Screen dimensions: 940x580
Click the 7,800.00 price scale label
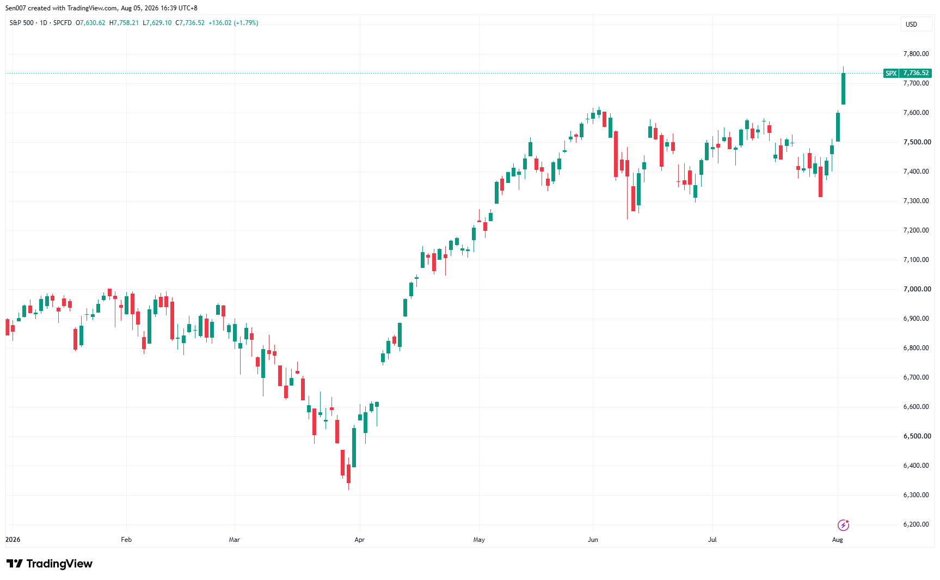pos(917,54)
